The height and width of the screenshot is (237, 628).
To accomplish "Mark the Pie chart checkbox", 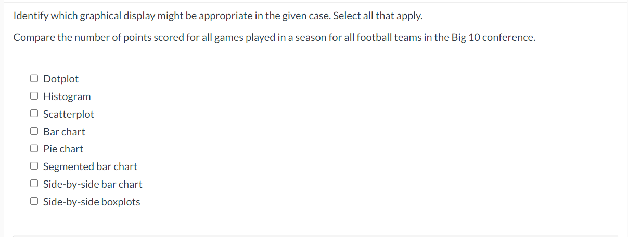I will pyautogui.click(x=34, y=149).
